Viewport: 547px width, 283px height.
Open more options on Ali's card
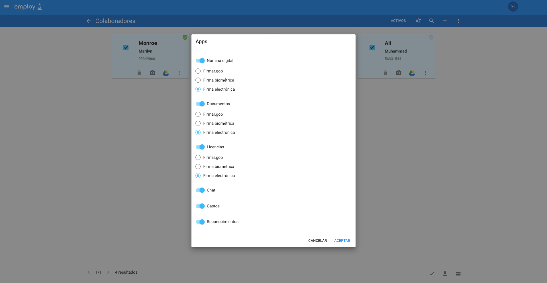425,73
